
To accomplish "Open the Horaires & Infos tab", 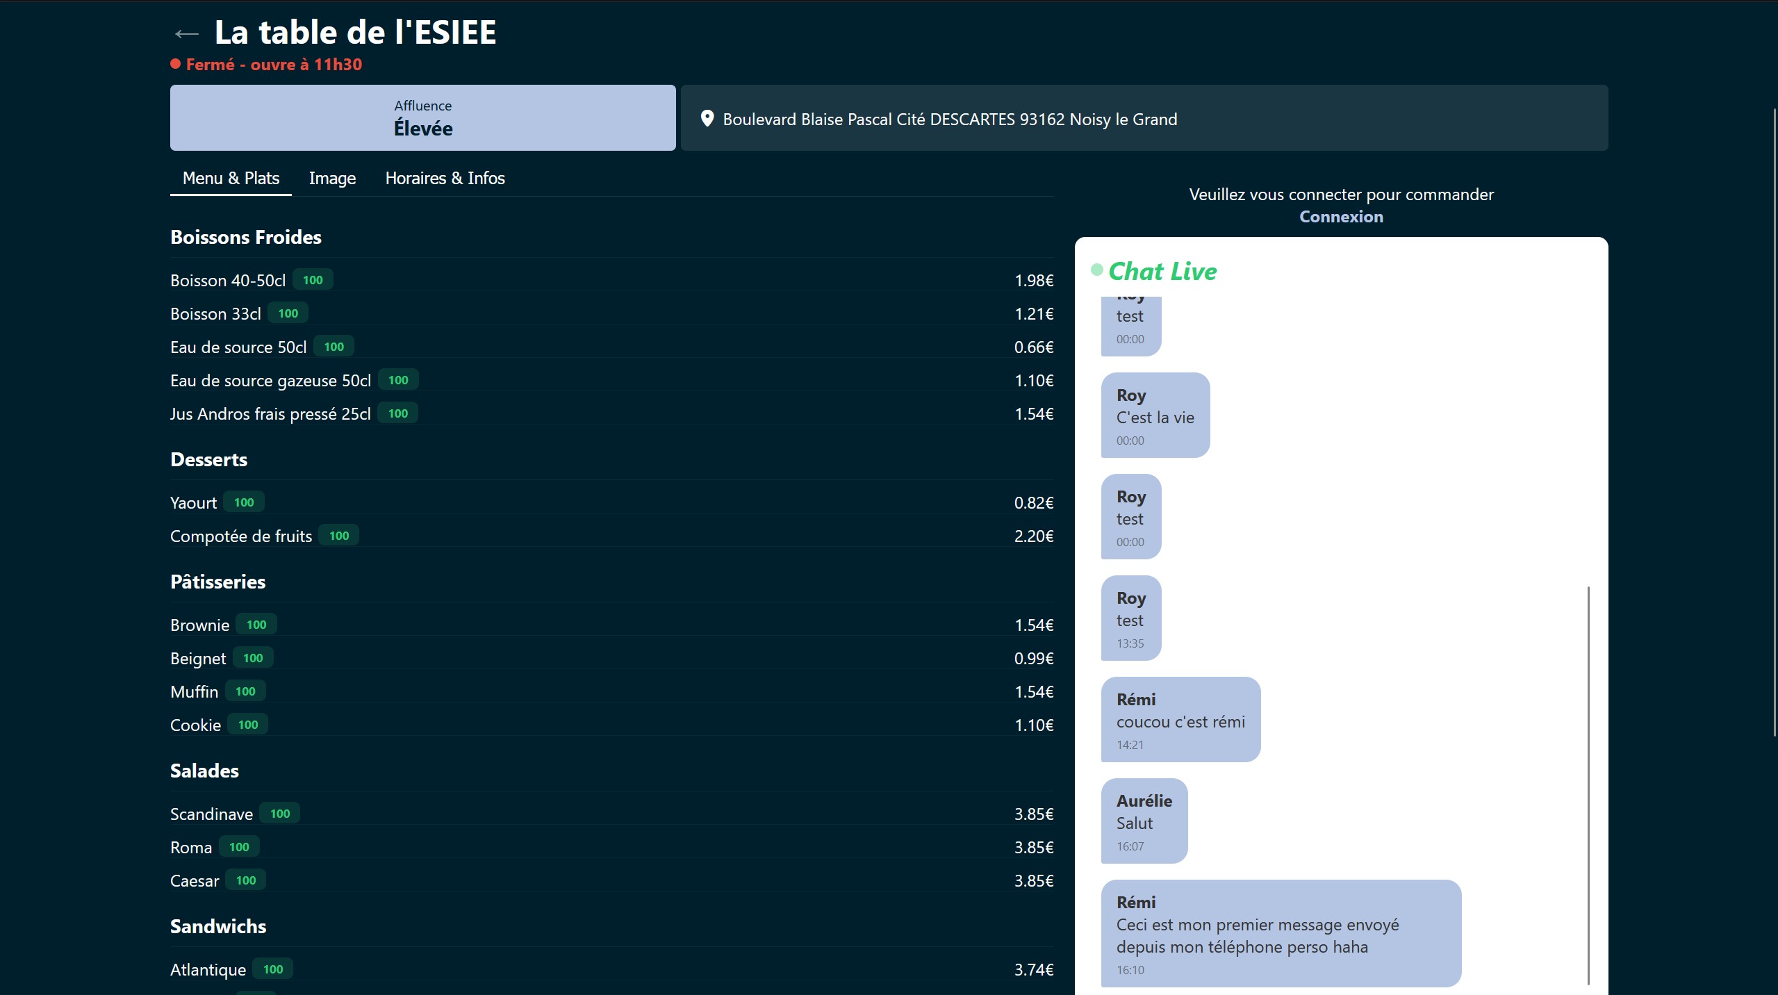I will click(x=445, y=178).
